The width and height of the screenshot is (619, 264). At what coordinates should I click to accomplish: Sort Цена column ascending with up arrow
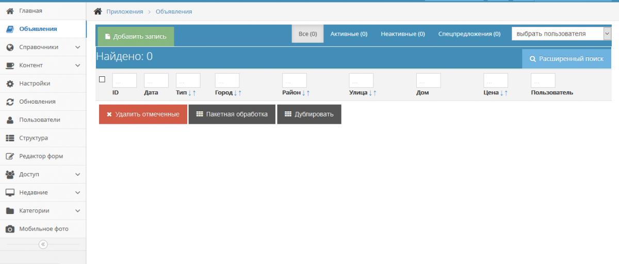(x=506, y=93)
